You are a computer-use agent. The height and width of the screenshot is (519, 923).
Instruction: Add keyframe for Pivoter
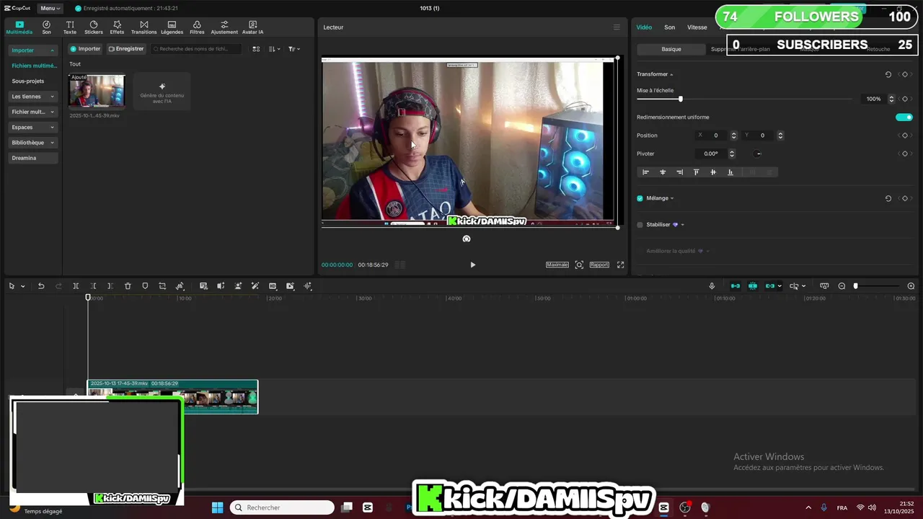coord(905,154)
